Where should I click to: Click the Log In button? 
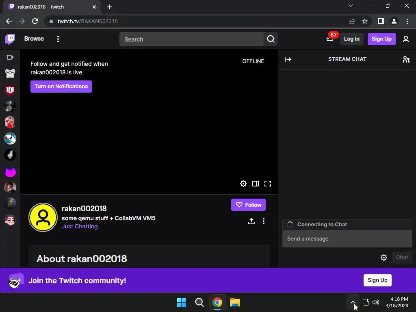click(351, 39)
